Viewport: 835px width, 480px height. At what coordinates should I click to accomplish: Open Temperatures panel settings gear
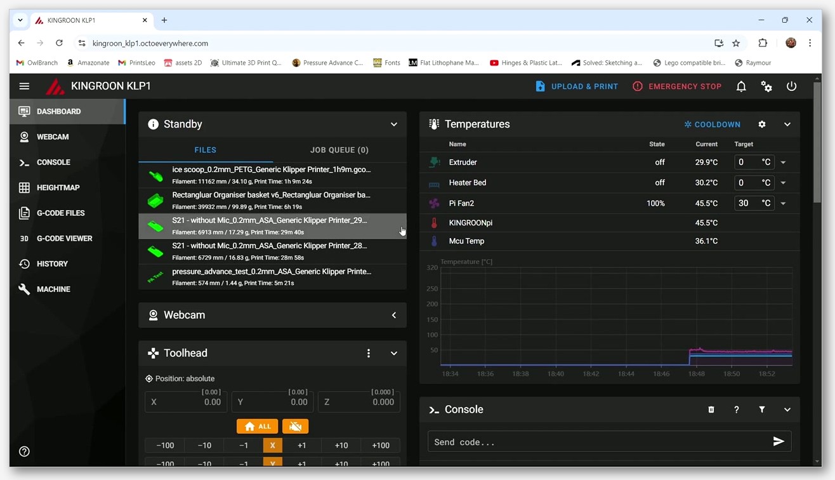pos(762,124)
